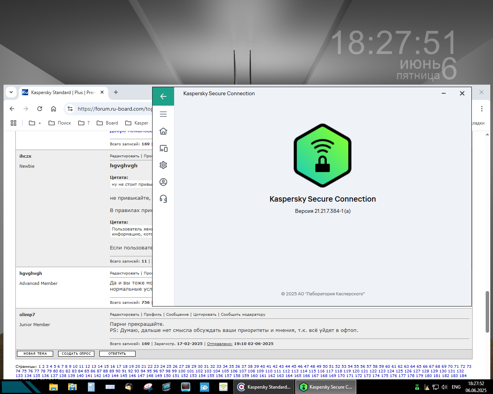
Task: Click the Junior Member rank text
Action: point(35,325)
